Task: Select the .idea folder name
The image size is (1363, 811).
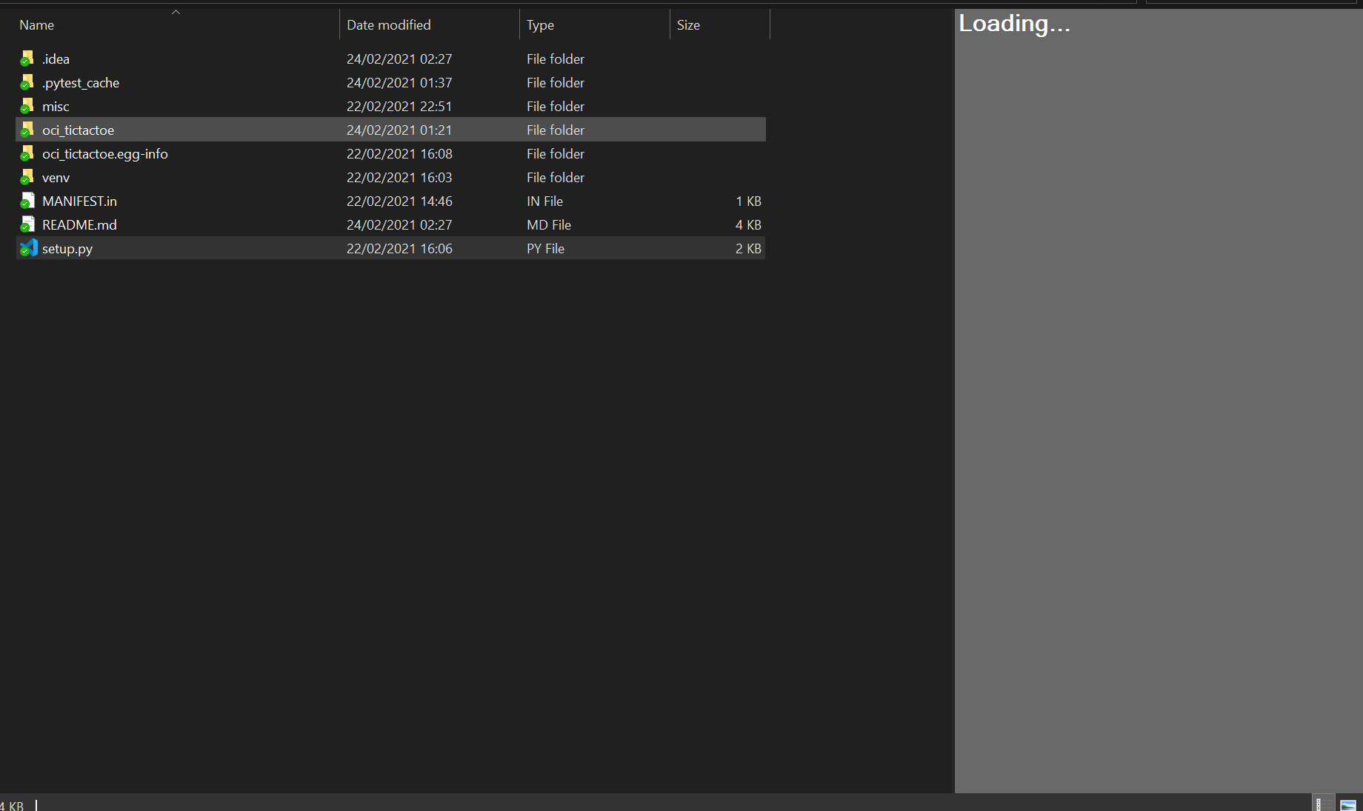Action: click(56, 59)
